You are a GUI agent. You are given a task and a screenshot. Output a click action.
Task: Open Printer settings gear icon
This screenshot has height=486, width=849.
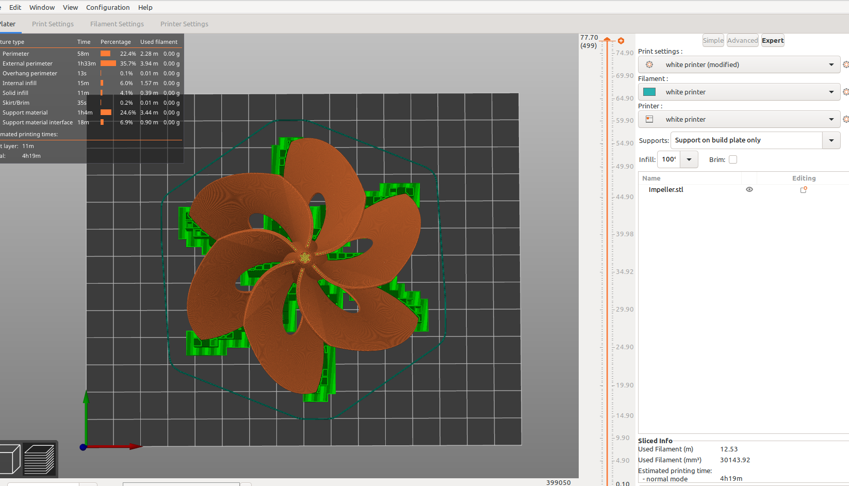coord(846,119)
